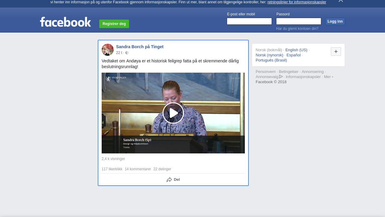Close the cookie information banner
The width and height of the screenshot is (385, 217).
click(341, 1)
